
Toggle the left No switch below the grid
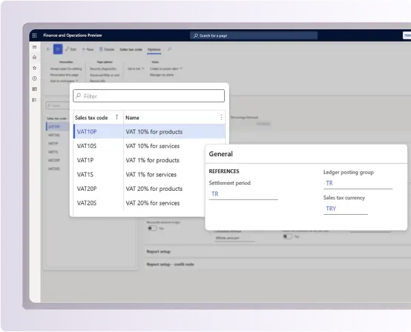click(x=152, y=228)
